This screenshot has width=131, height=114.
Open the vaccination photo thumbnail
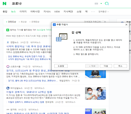(x=96, y=93)
